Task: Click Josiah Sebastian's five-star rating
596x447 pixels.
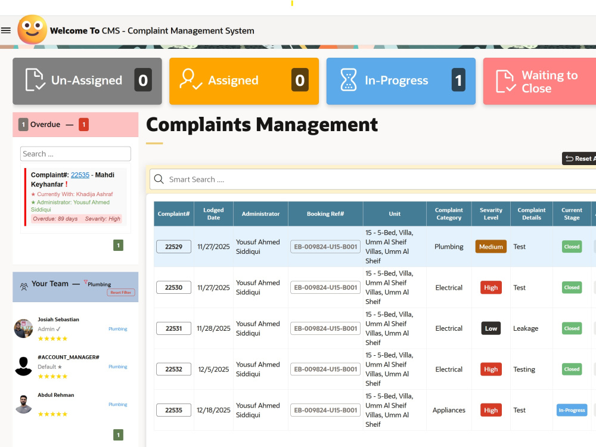Action: click(x=52, y=339)
